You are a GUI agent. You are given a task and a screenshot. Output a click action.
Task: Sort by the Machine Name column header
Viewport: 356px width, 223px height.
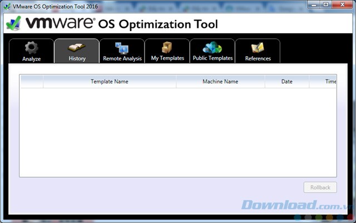pos(220,81)
